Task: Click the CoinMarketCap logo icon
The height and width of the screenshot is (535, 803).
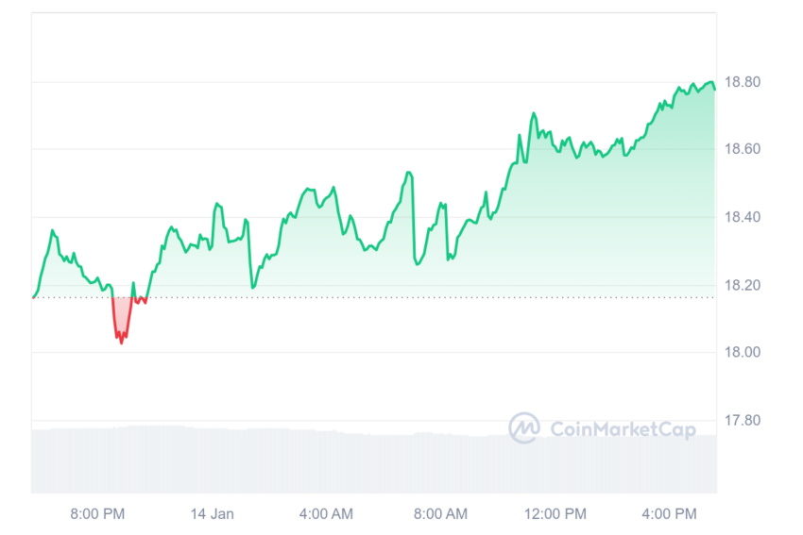Action: (x=524, y=427)
